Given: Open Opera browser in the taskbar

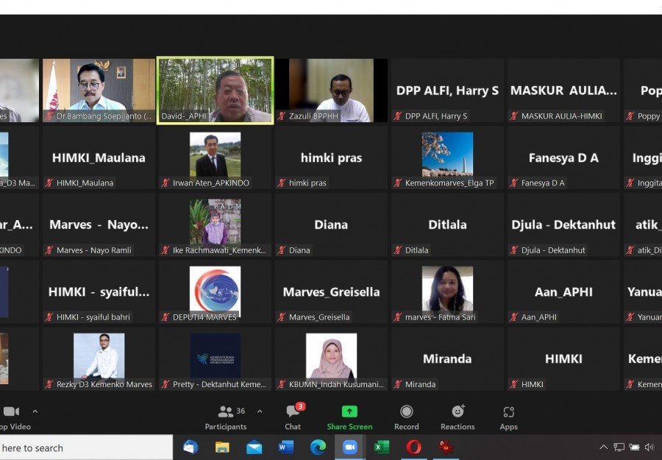Looking at the screenshot, I should 413,447.
